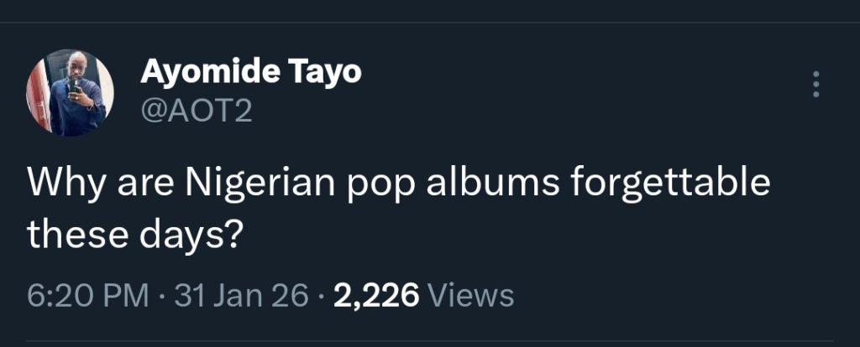This screenshot has width=860, height=347.
Task: Click the 6:20 PM timestamp
Action: (x=87, y=295)
